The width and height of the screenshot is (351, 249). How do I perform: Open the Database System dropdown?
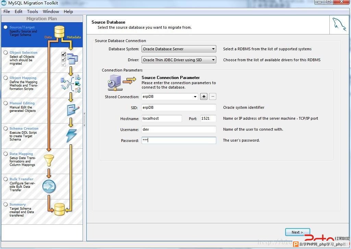pyautogui.click(x=179, y=49)
